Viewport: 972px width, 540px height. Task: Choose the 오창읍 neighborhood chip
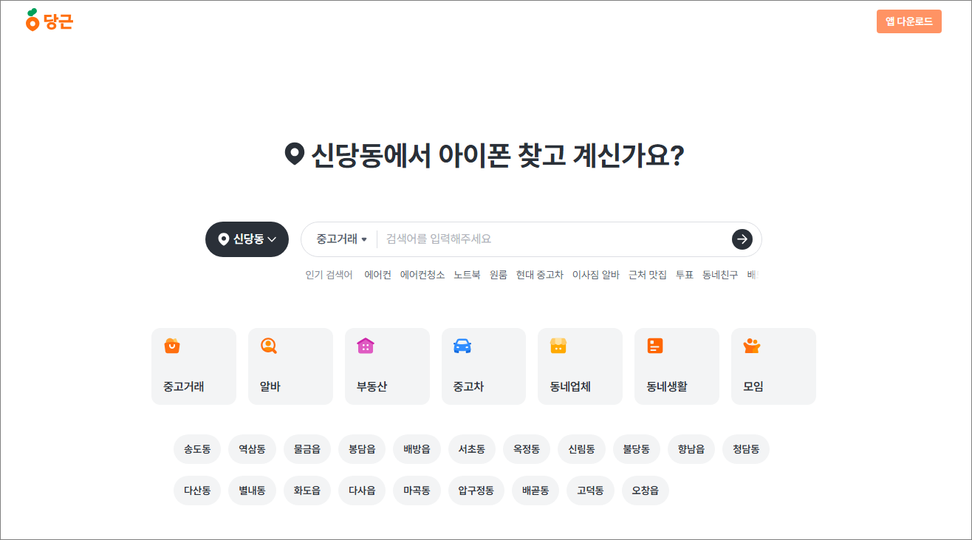646,491
